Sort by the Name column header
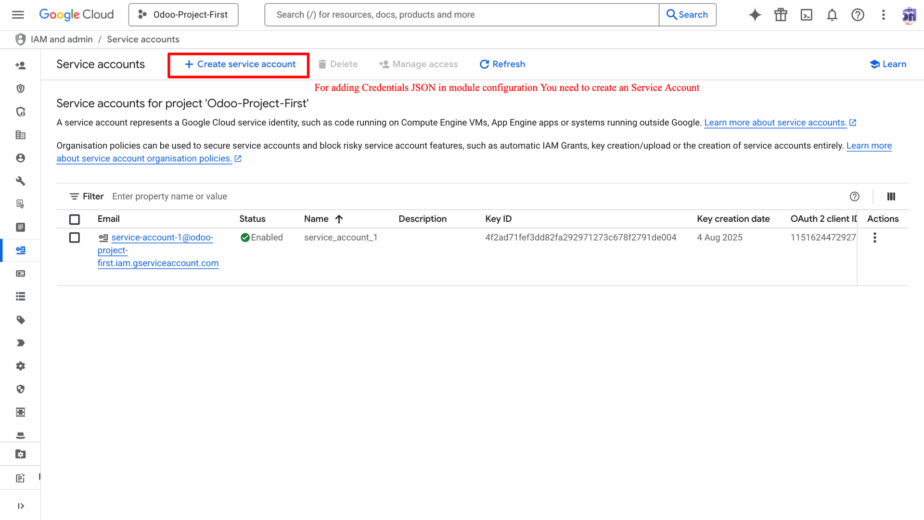Screen dimensions: 924x520 (x=317, y=219)
